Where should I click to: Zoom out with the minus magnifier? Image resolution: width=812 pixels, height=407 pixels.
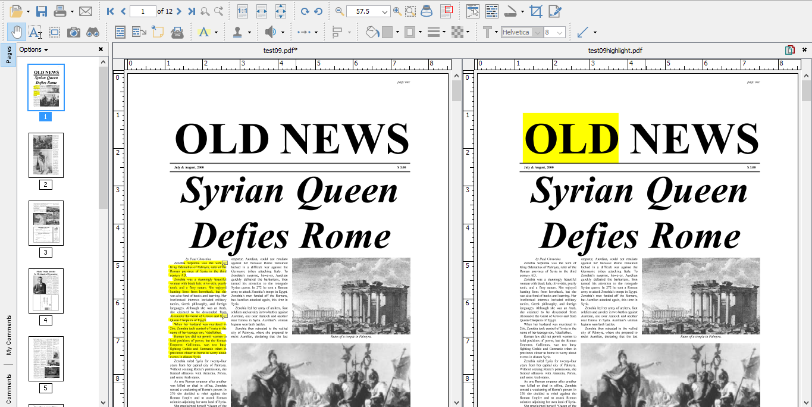coord(340,11)
